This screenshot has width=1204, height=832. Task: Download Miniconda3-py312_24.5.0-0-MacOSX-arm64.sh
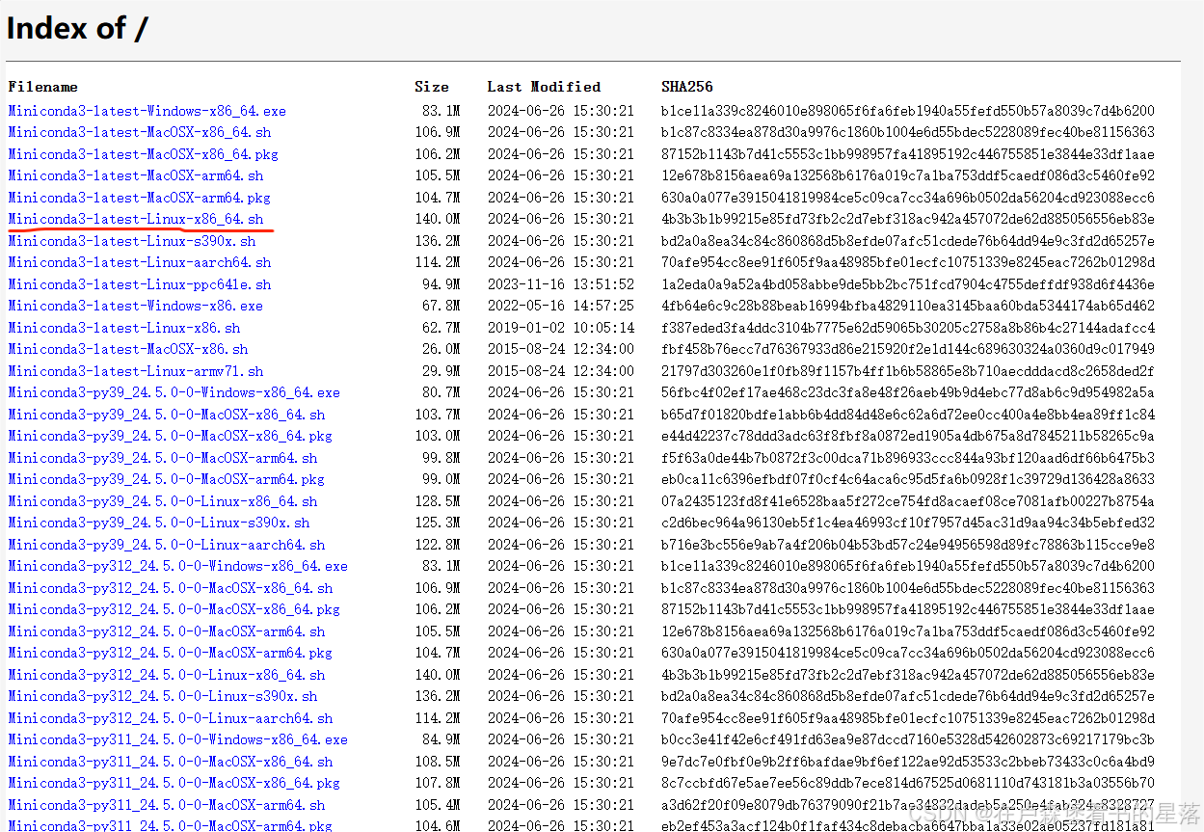[167, 631]
